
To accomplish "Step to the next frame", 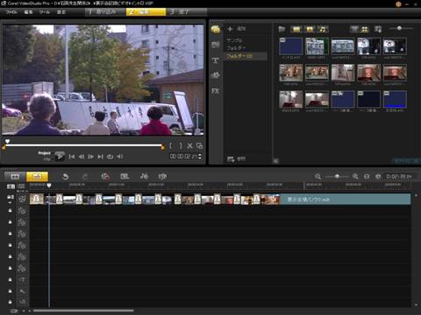I will click(x=91, y=157).
